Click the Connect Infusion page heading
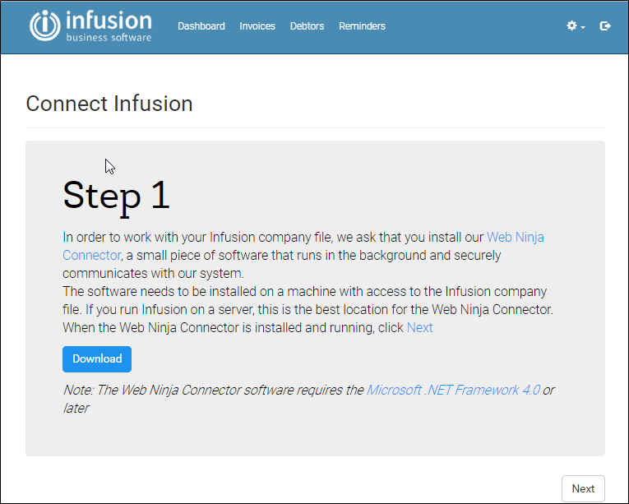Image resolution: width=629 pixels, height=504 pixels. point(109,104)
